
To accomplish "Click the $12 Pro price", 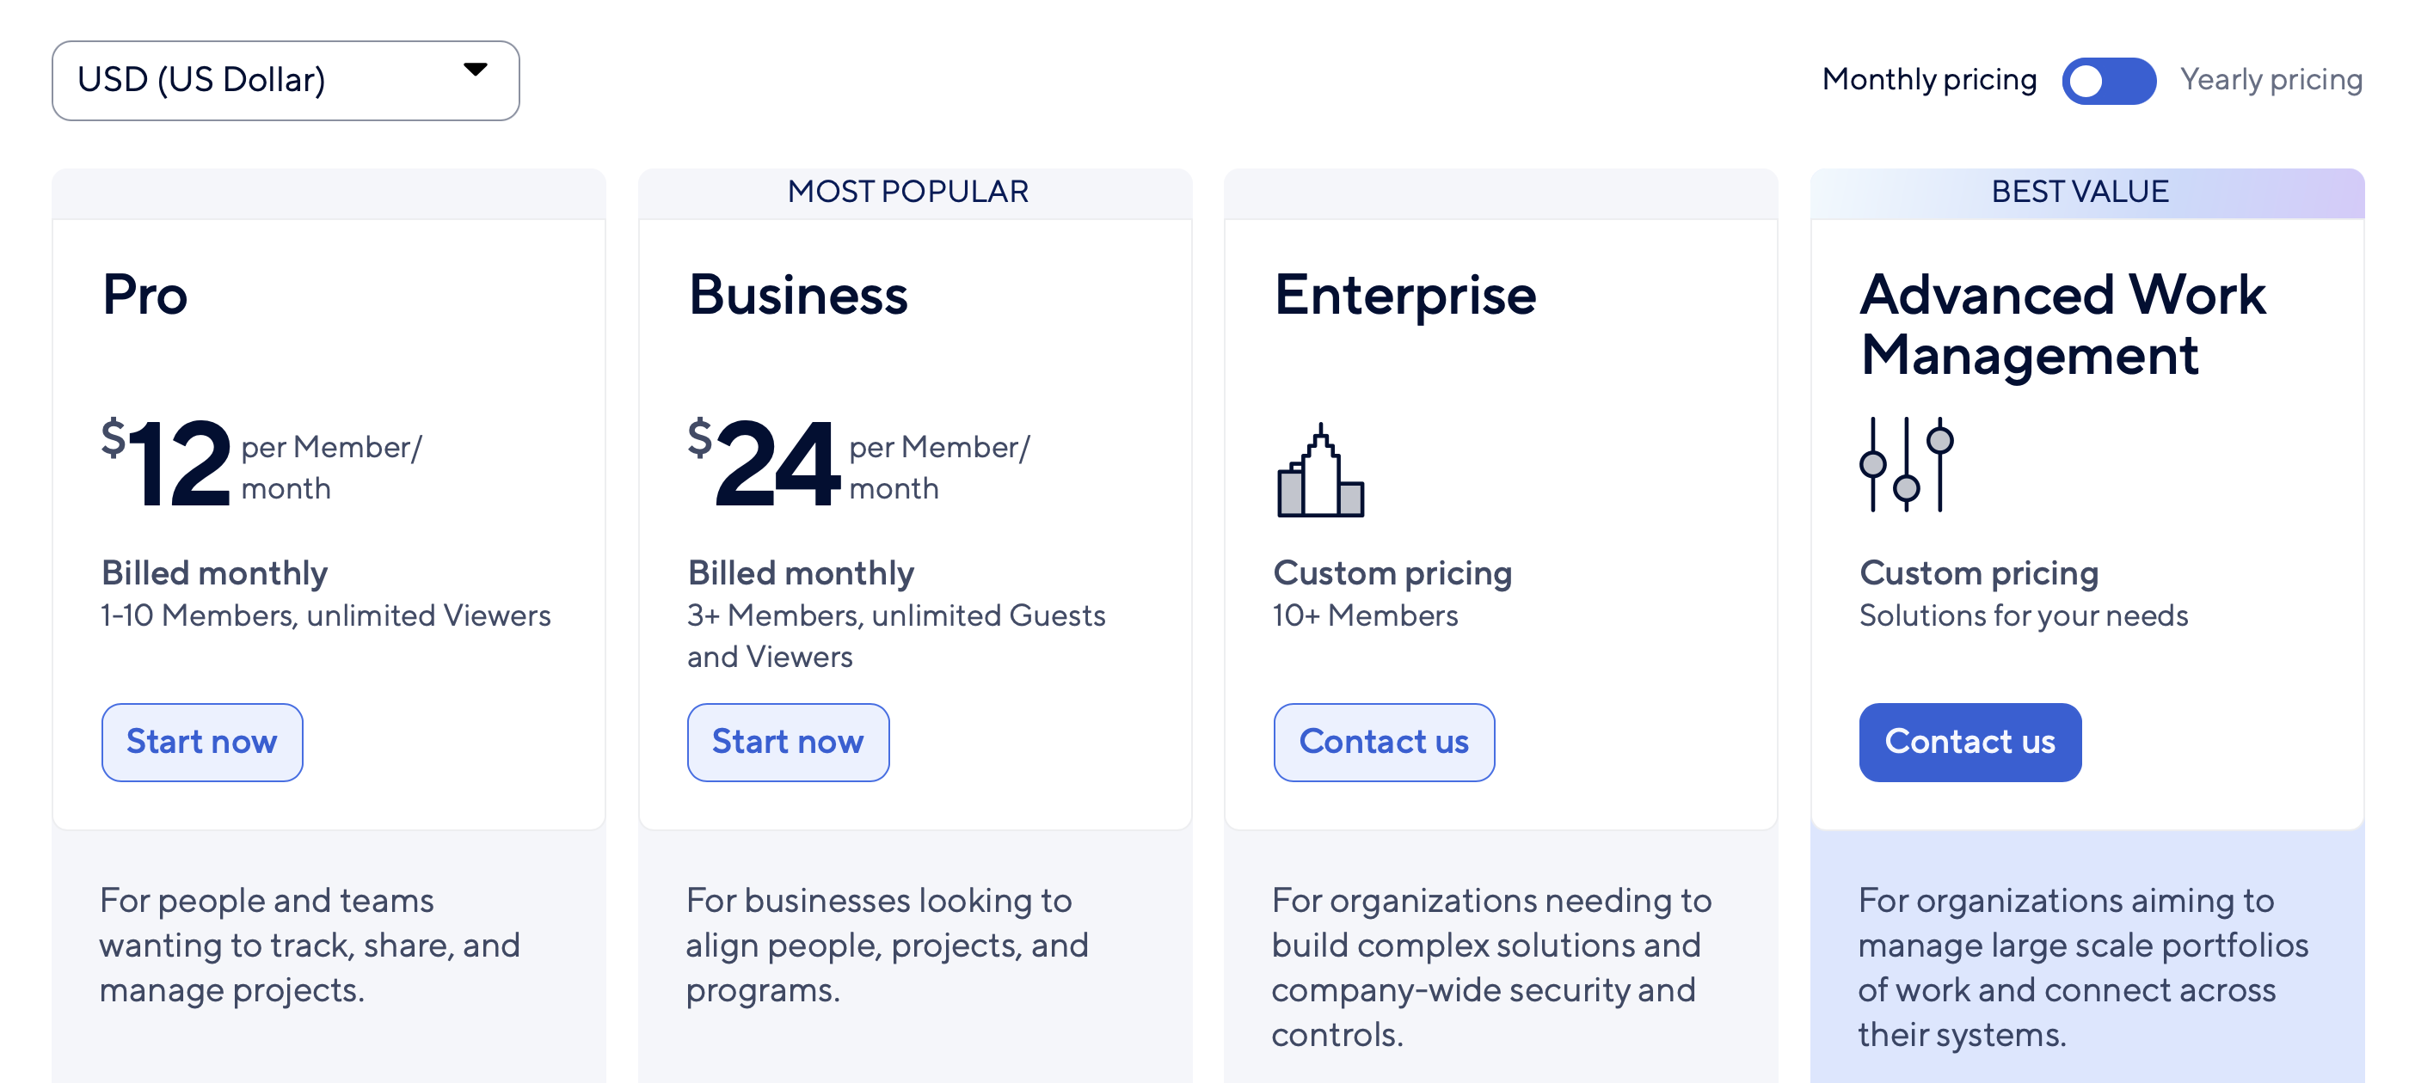I will click(x=167, y=462).
